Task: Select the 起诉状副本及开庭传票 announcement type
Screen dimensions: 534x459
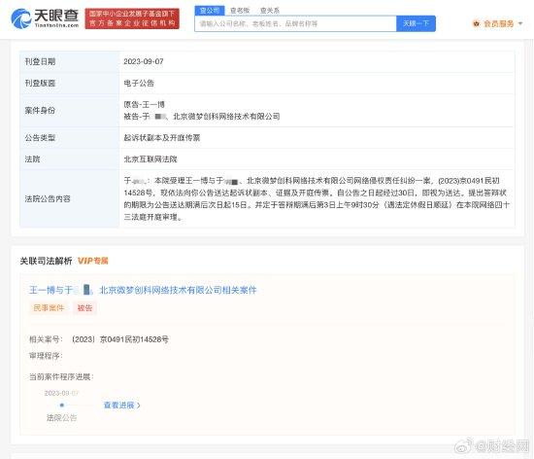Action: (162, 138)
